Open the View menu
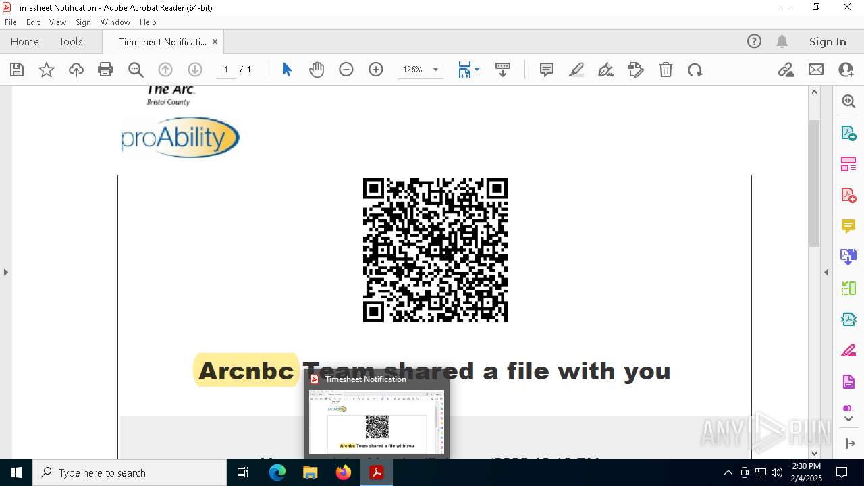Viewport: 864px width, 486px height. point(58,22)
